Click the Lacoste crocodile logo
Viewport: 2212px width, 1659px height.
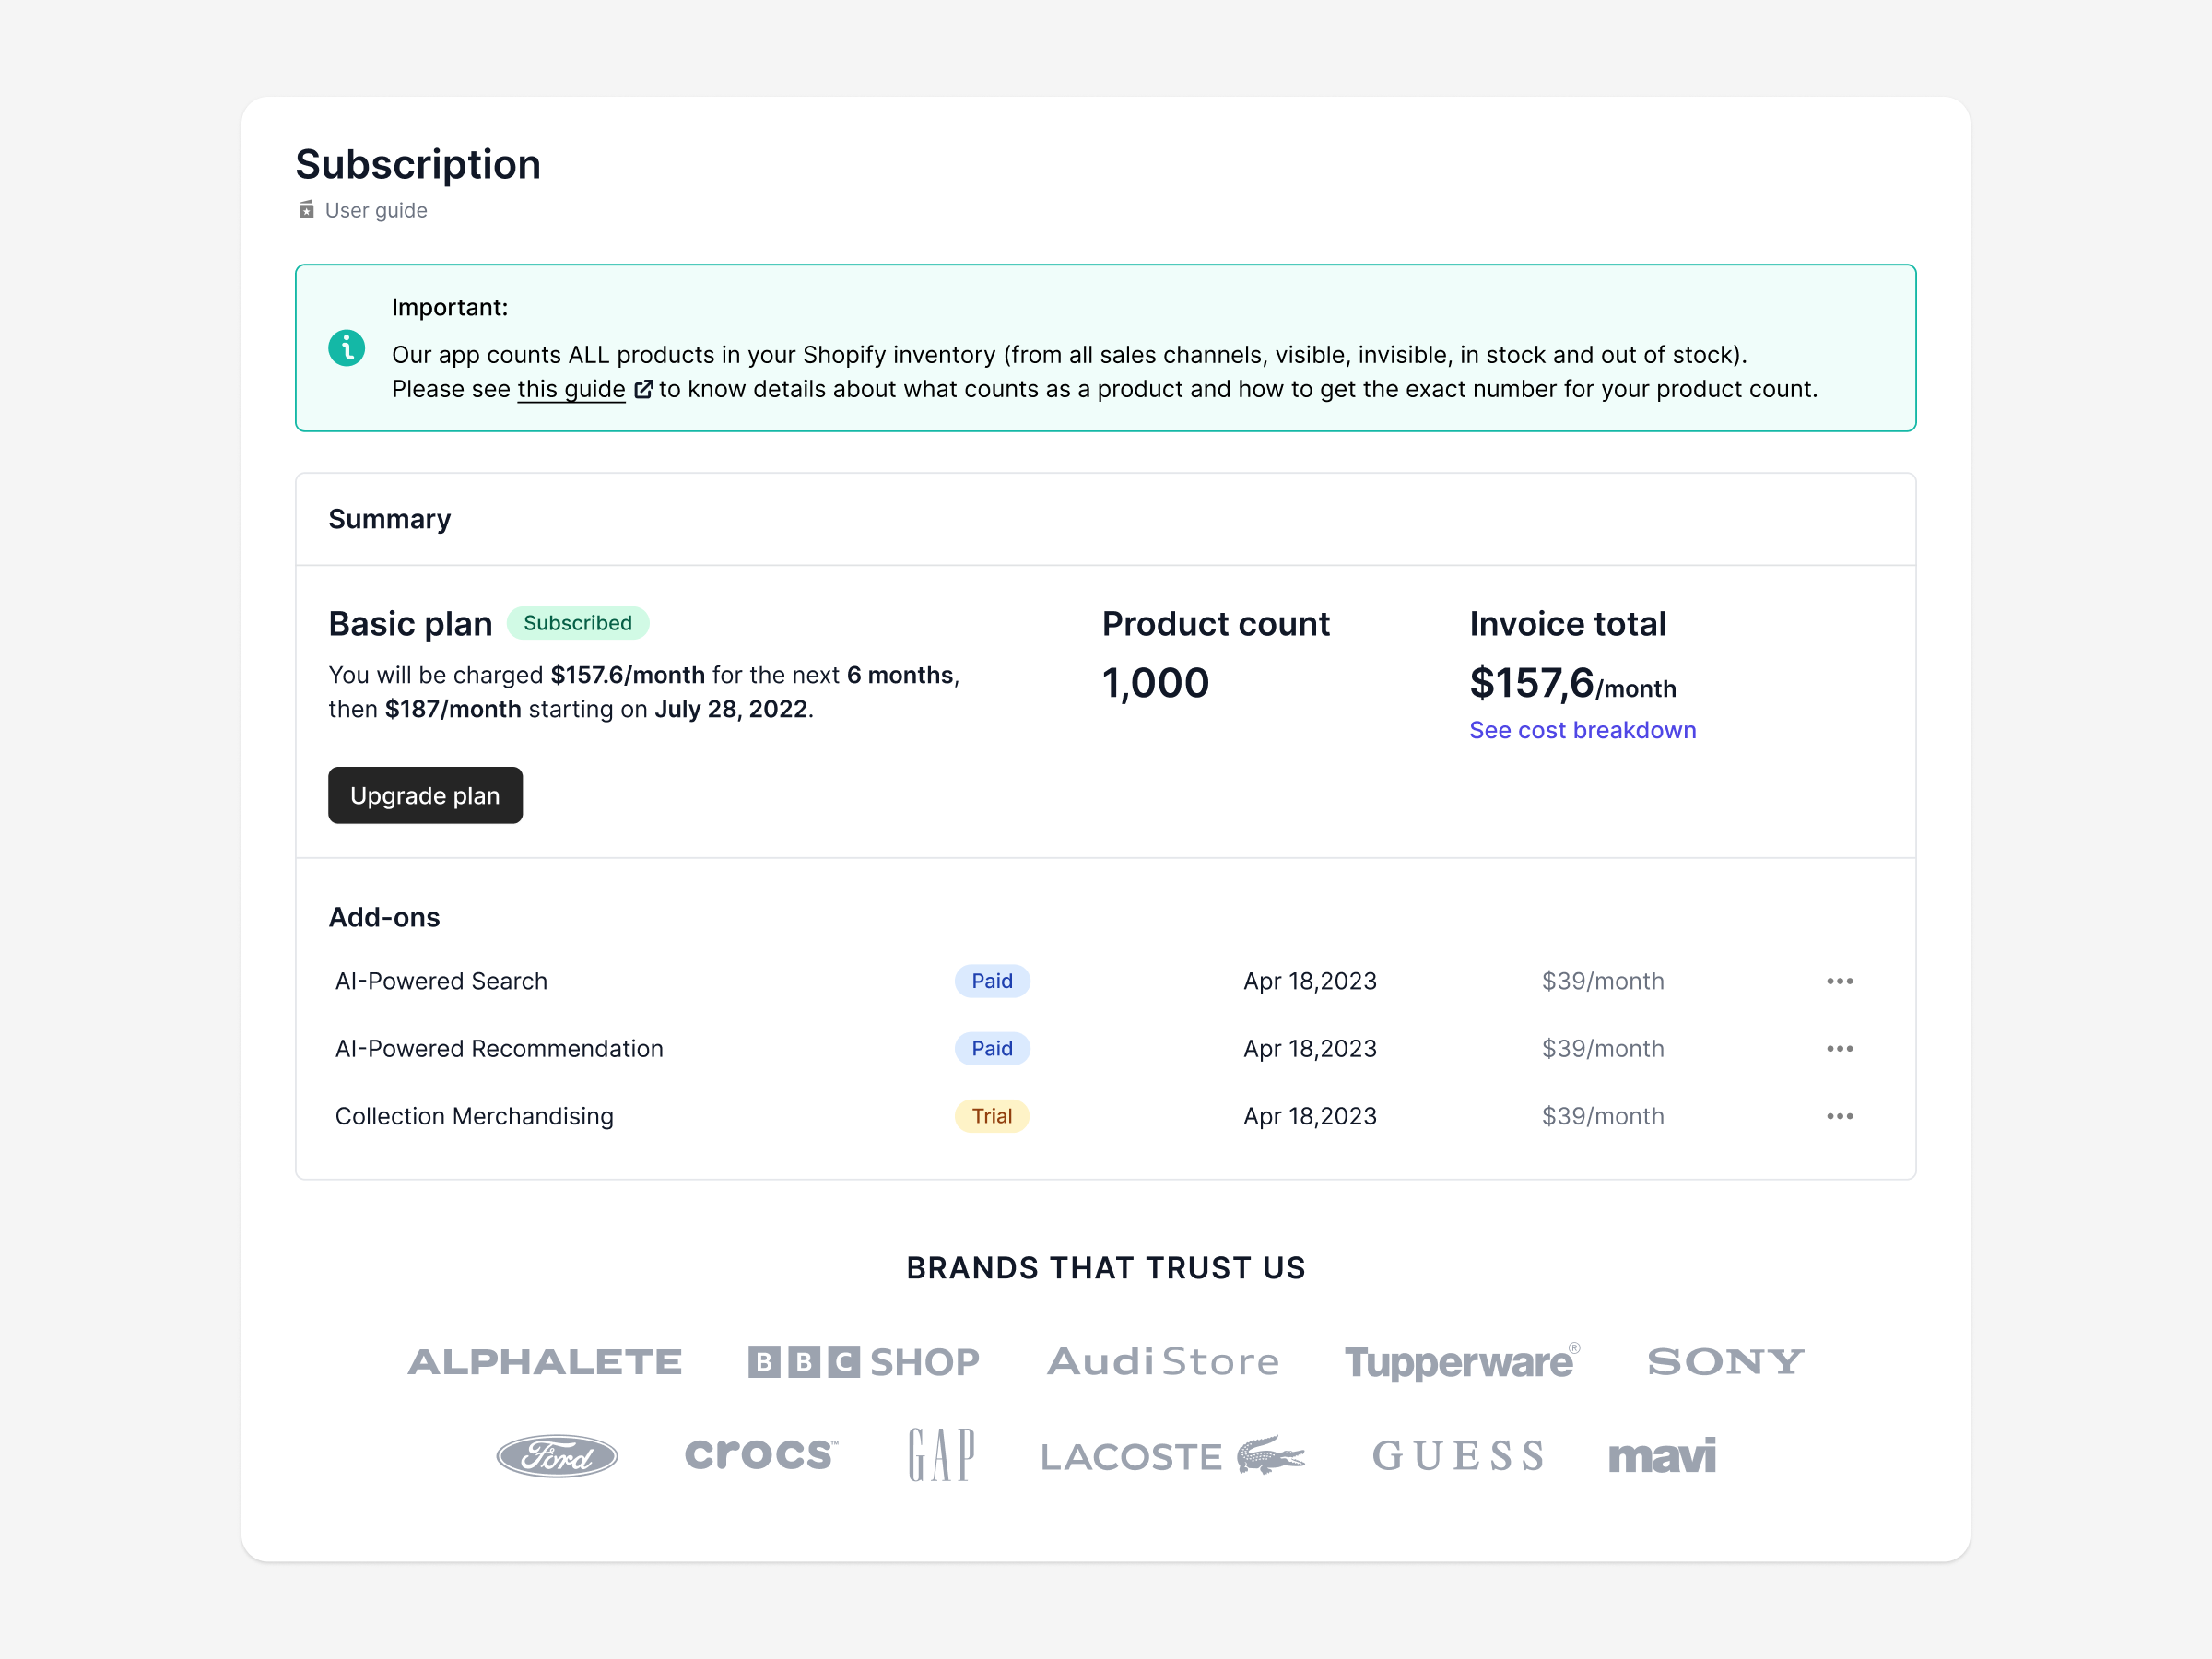tap(1271, 1455)
